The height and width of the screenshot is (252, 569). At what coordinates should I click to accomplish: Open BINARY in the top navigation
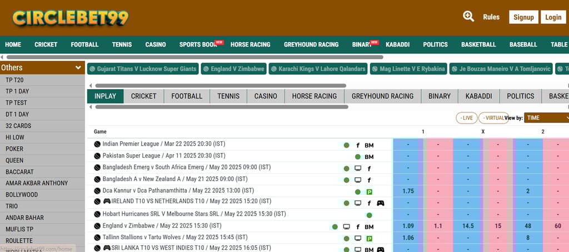[x=362, y=44]
